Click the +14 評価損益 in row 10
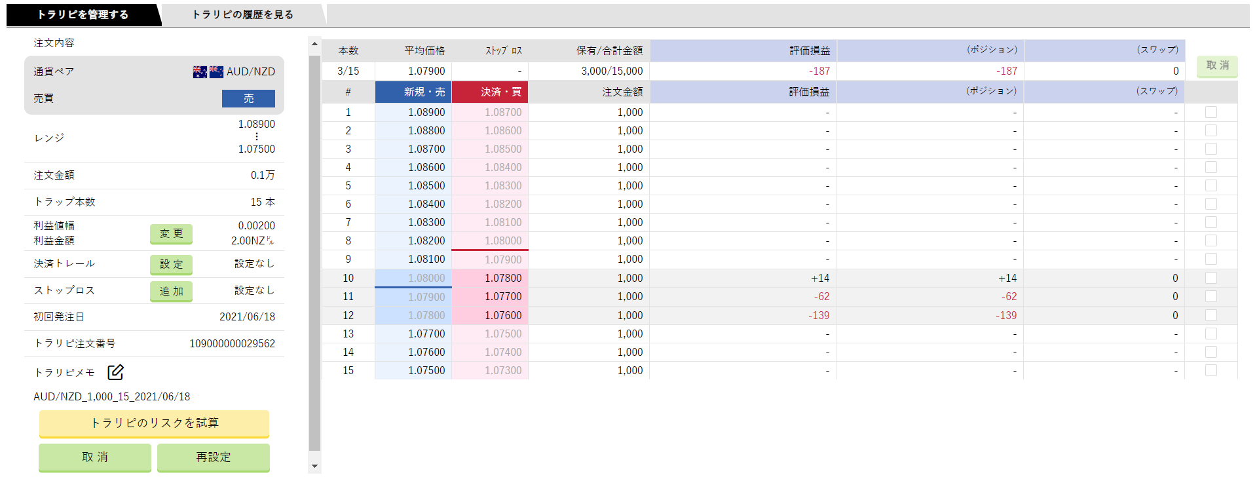1257x479 pixels. (x=820, y=278)
